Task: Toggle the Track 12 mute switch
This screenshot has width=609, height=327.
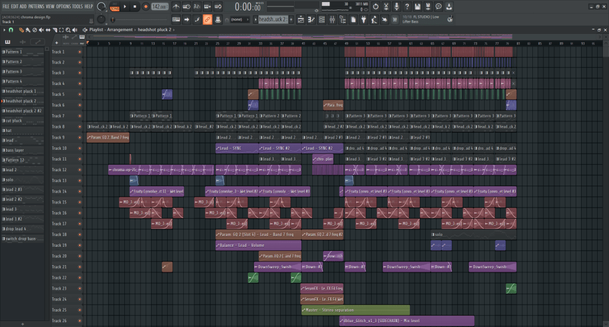Action: [80, 170]
